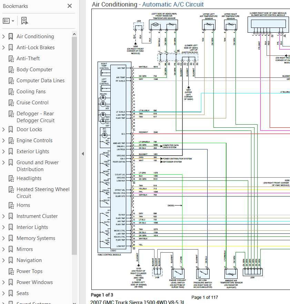
Task: Select the Power Windows bookmark text
Action: coord(35,282)
